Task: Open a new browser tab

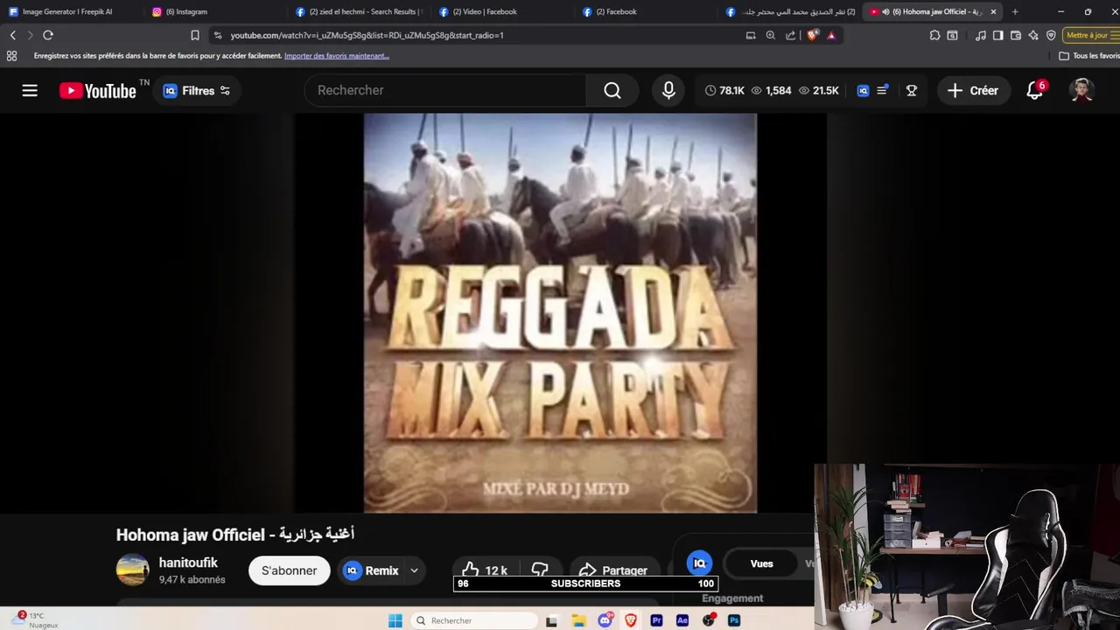Action: 1015,11
